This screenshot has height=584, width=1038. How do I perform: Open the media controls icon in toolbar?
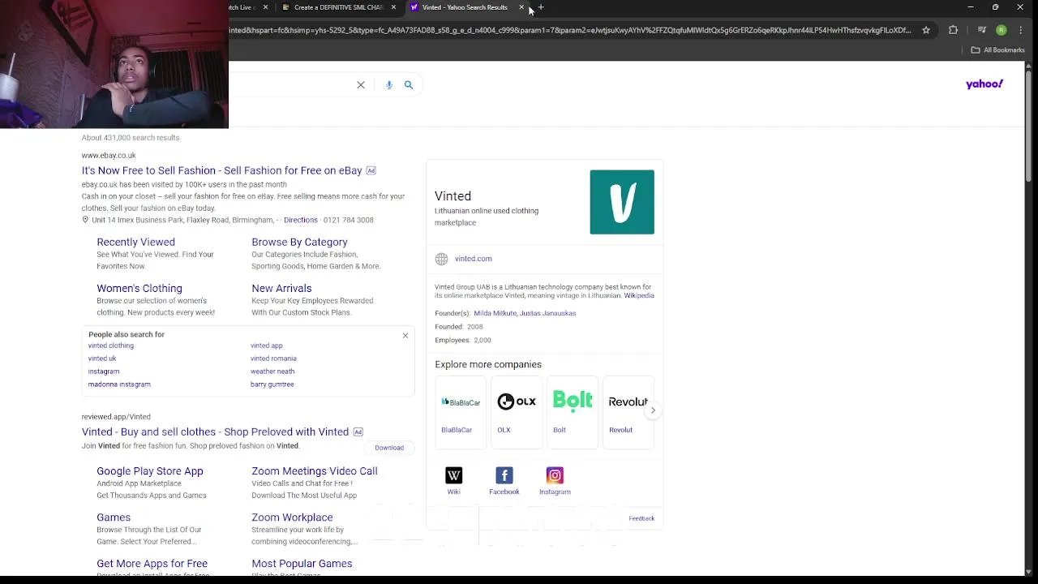(982, 30)
